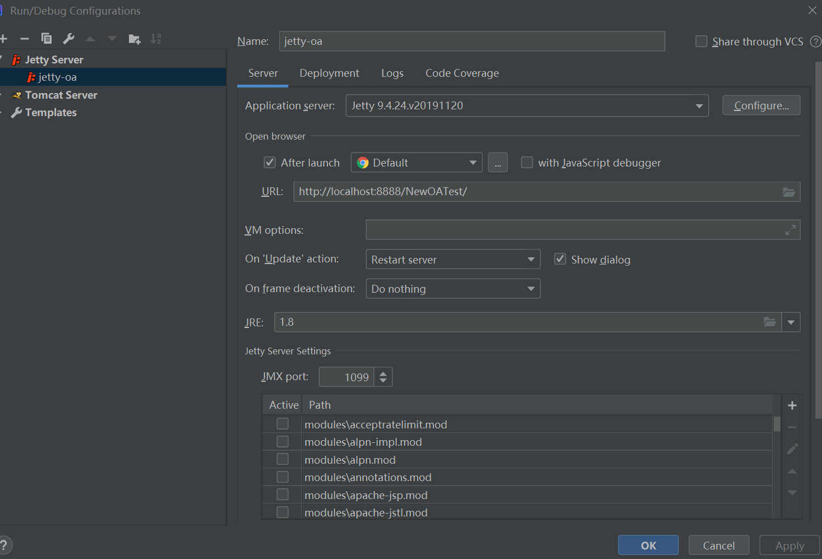Image resolution: width=822 pixels, height=559 pixels.
Task: Activate modules\acceptratelimit.mod checkbox
Action: [283, 424]
